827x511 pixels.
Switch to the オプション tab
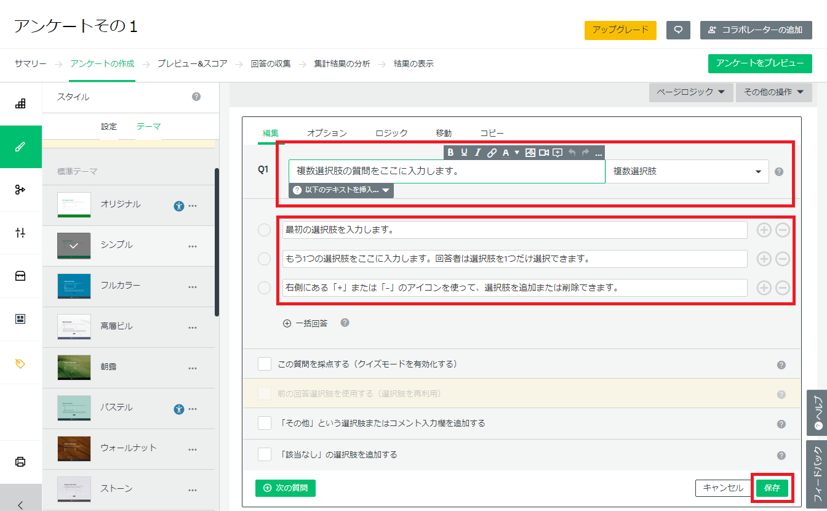(x=327, y=133)
